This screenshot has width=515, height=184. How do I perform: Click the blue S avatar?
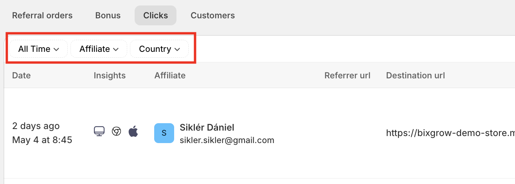164,133
